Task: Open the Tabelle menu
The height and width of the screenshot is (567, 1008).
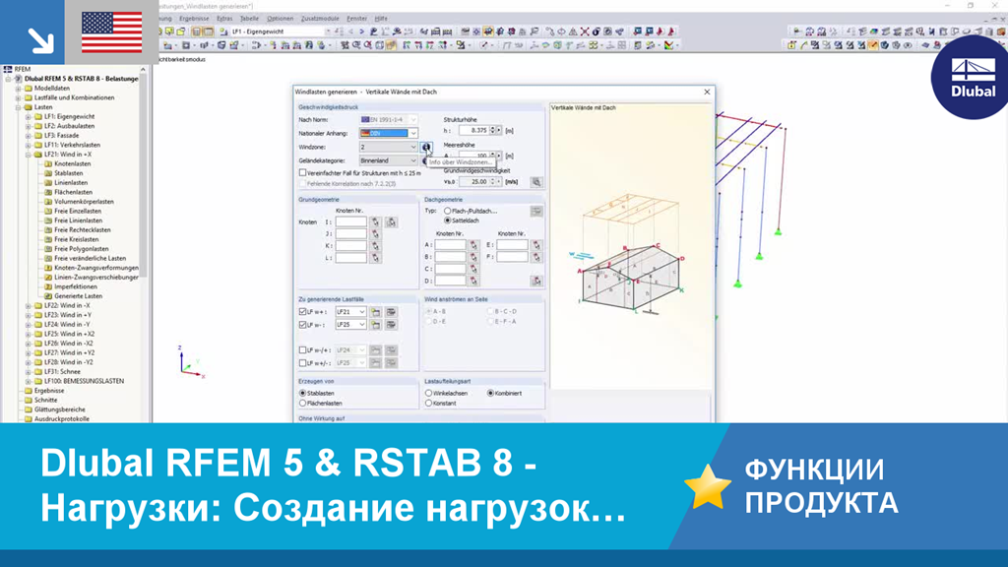Action: (x=249, y=19)
